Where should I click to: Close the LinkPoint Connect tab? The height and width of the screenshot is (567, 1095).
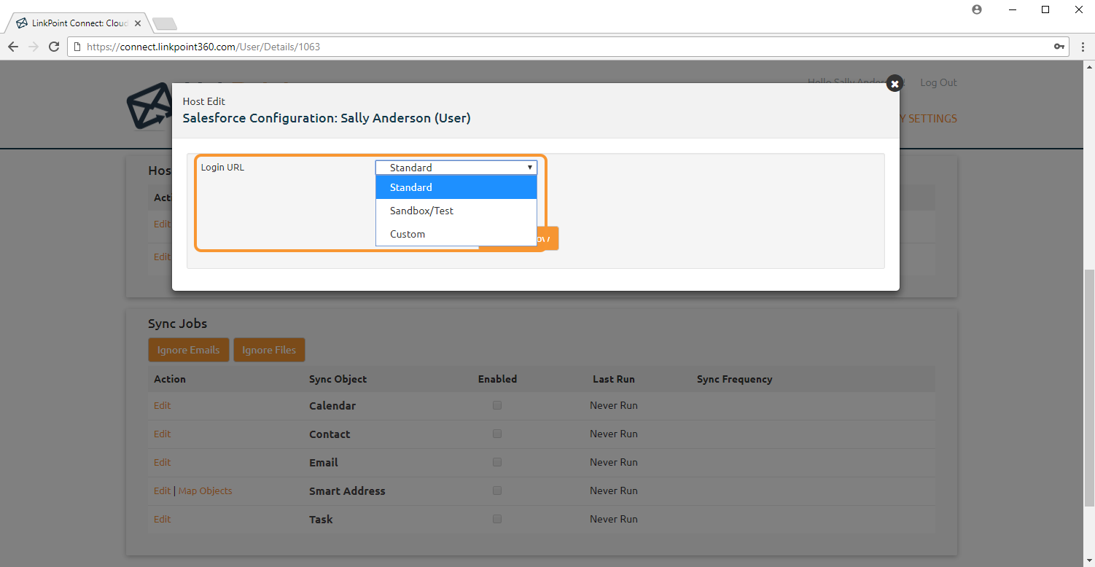(x=139, y=23)
